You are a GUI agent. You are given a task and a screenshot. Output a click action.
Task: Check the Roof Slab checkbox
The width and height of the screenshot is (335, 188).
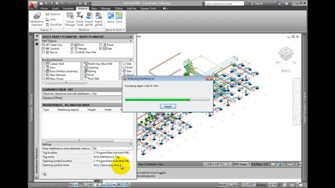(82, 79)
